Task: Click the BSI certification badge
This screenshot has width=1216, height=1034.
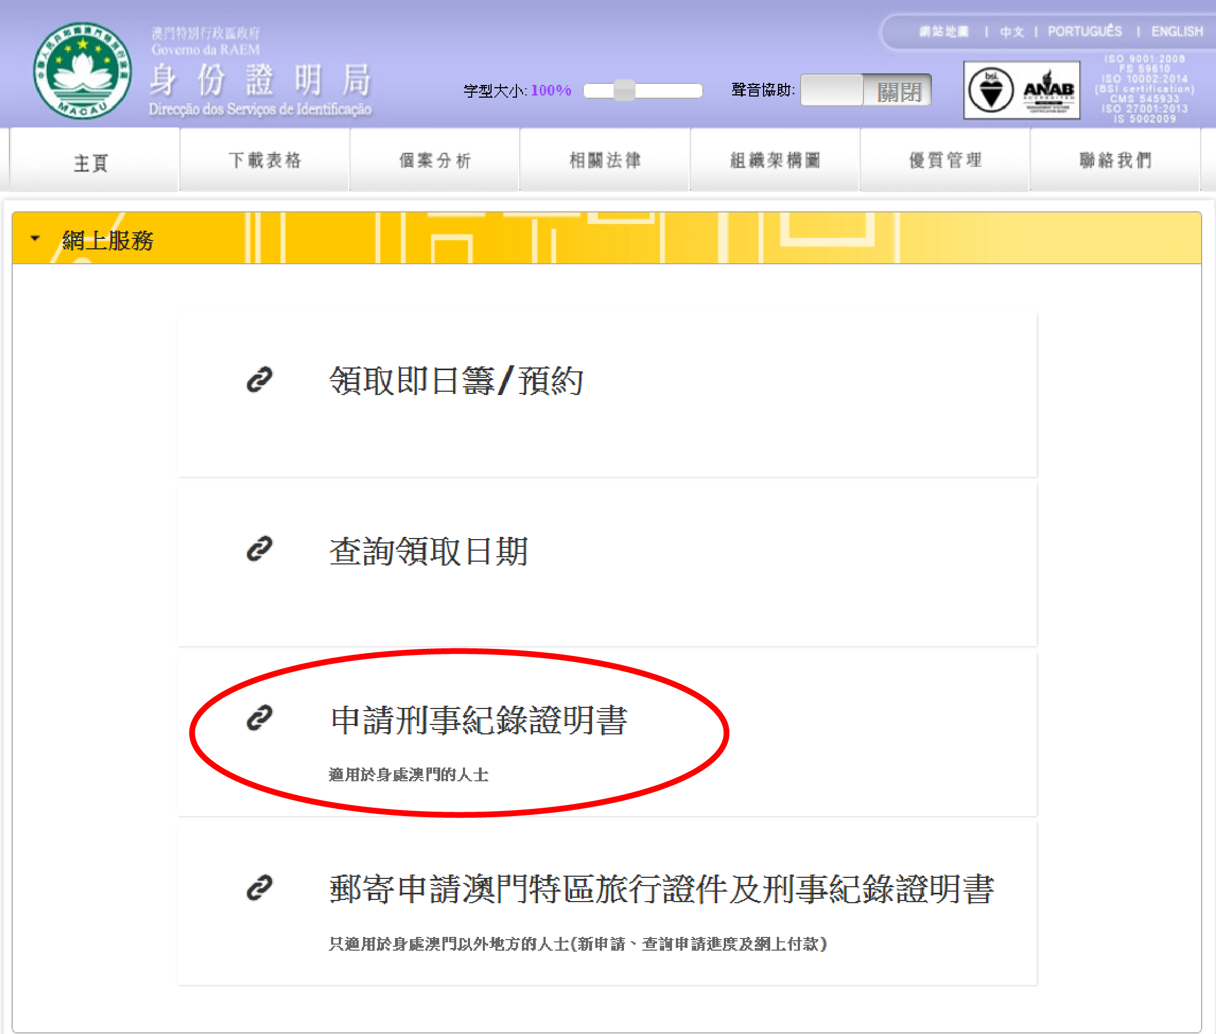Action: pyautogui.click(x=990, y=90)
